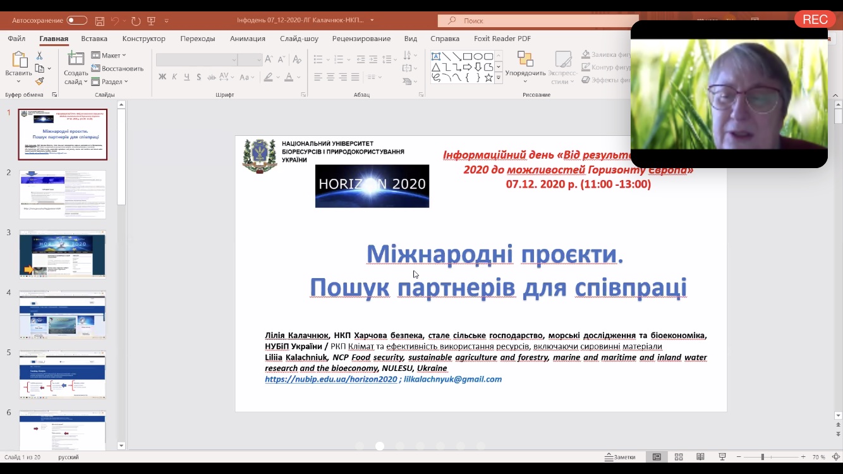Switch to the Переходы tab
Viewport: 843px width, 474px height.
click(x=198, y=39)
